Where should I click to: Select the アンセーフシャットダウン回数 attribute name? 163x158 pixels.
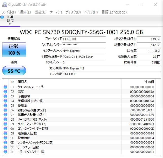tap(35, 142)
